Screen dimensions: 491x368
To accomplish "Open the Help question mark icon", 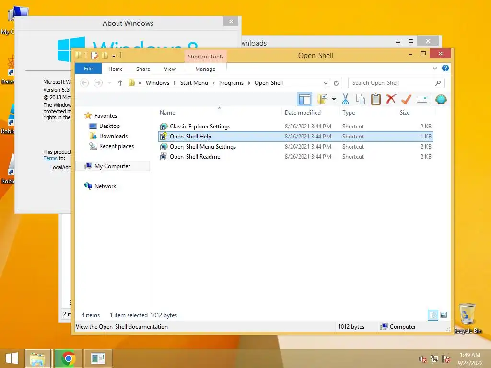I will pos(445,68).
